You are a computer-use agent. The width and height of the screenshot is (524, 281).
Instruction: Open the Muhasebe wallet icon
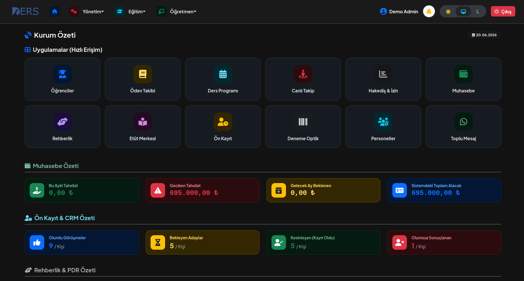[464, 74]
